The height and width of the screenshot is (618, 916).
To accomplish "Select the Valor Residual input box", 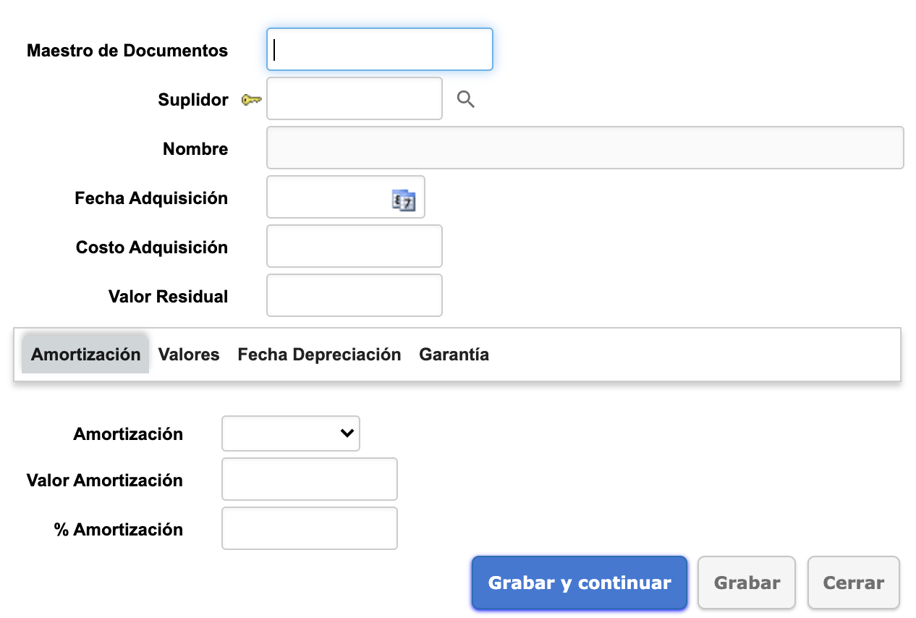I will 355,295.
